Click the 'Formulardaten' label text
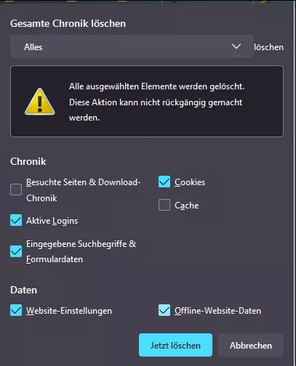This screenshot has width=296, height=366. coord(55,259)
